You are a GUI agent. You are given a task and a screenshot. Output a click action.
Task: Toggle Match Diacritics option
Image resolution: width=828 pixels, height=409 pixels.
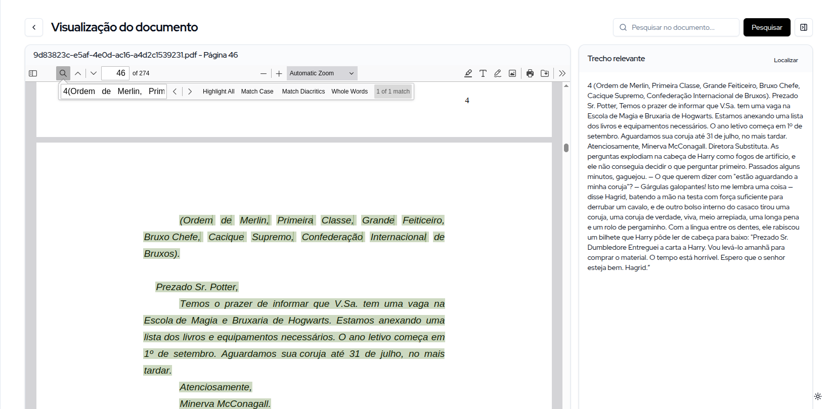[303, 92]
